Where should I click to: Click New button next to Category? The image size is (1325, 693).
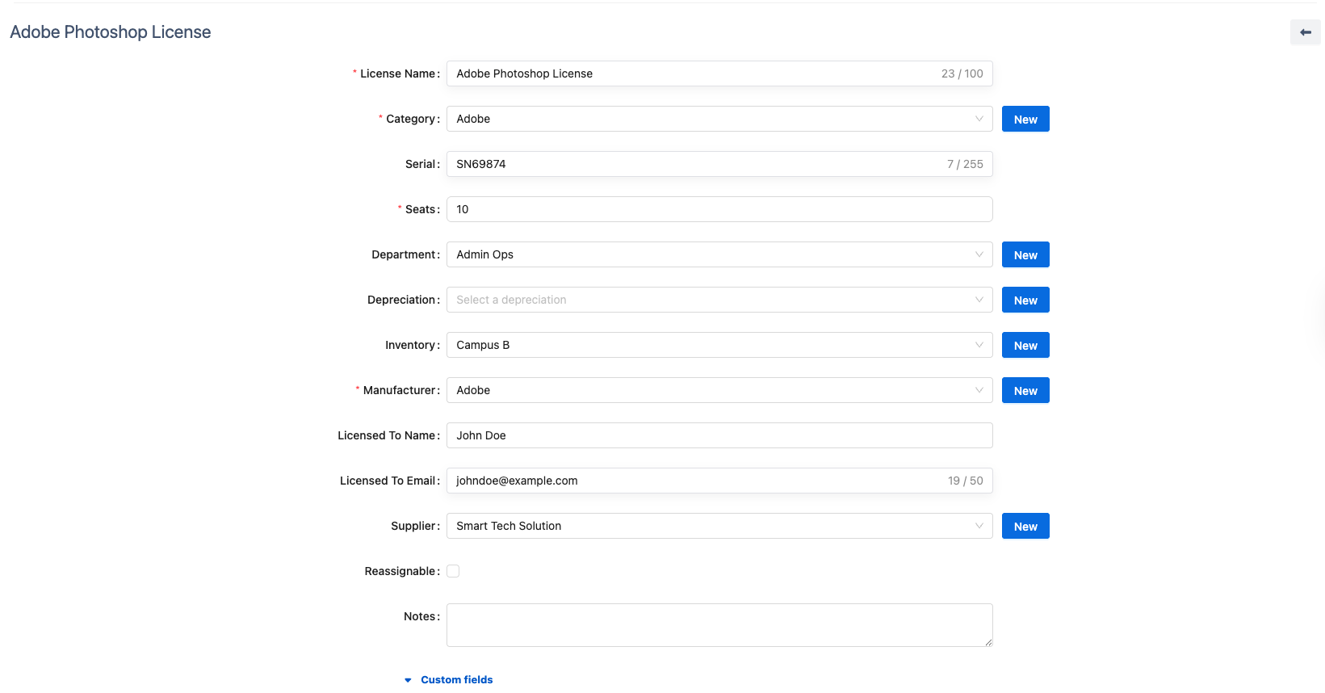click(x=1025, y=119)
